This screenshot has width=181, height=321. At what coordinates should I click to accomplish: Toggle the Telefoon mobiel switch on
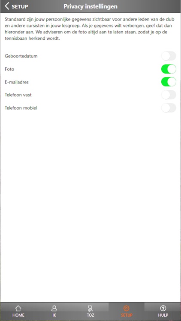click(x=169, y=108)
